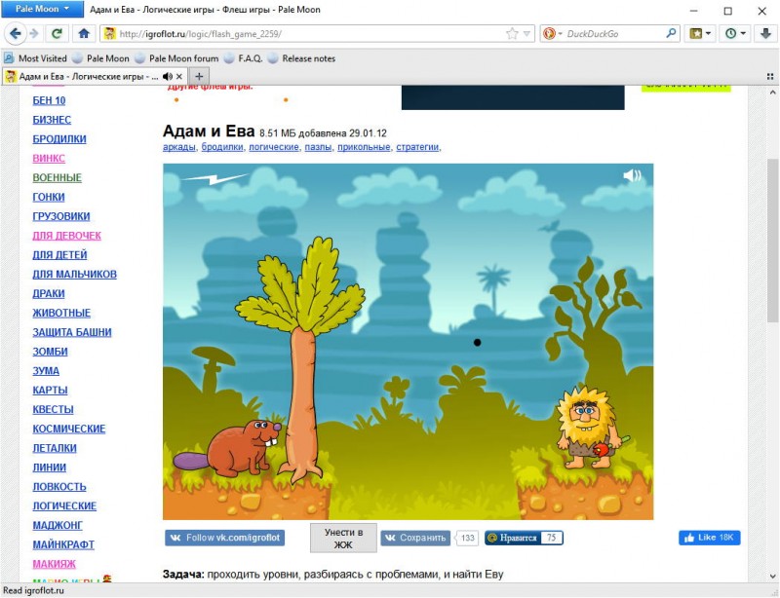This screenshot has height=598, width=780.
Task: Open the КВЕСТЫ category
Action: coord(53,410)
